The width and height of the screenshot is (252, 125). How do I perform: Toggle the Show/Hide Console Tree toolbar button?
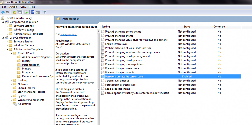click(x=19, y=12)
